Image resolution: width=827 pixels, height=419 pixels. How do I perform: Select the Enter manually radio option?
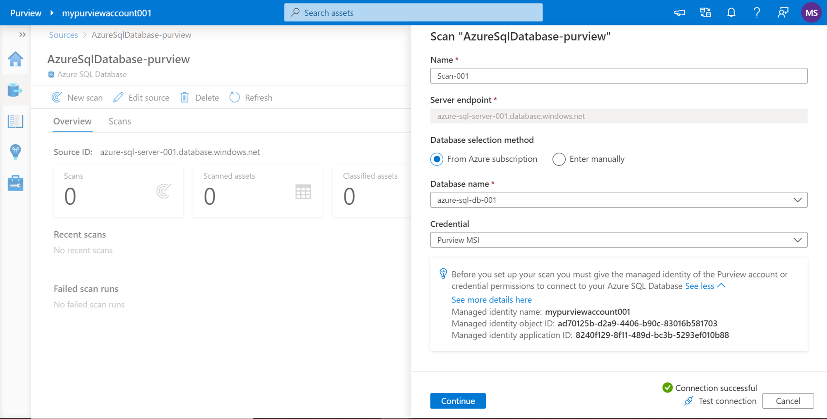coord(559,159)
